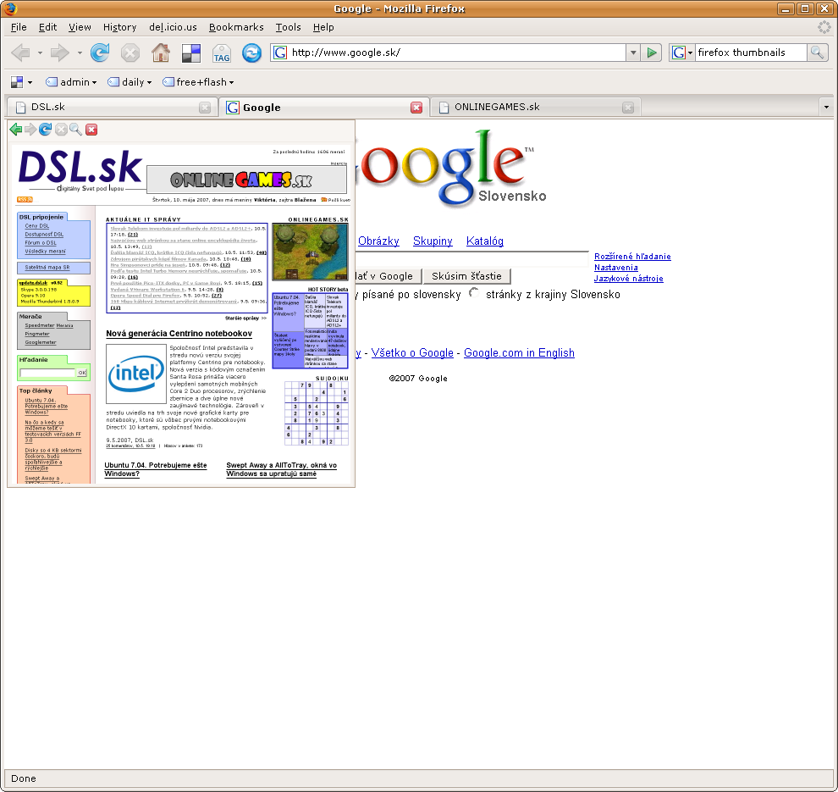The image size is (838, 792).
Task: Click the magnifier zoom icon in the preview toolbar
Action: (76, 130)
